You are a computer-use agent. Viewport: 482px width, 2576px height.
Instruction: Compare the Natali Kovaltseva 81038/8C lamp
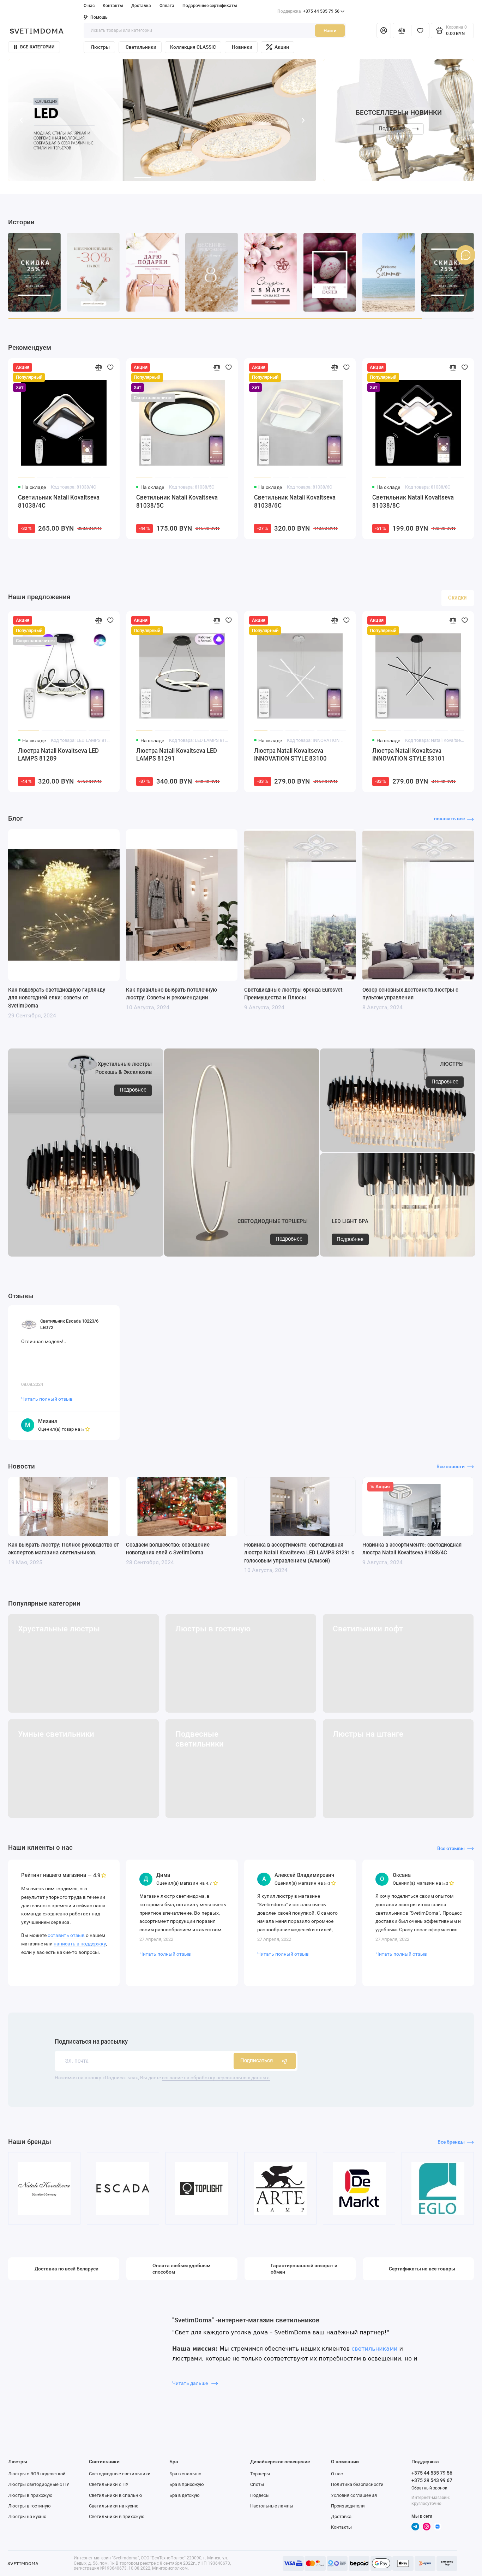pos(452,367)
